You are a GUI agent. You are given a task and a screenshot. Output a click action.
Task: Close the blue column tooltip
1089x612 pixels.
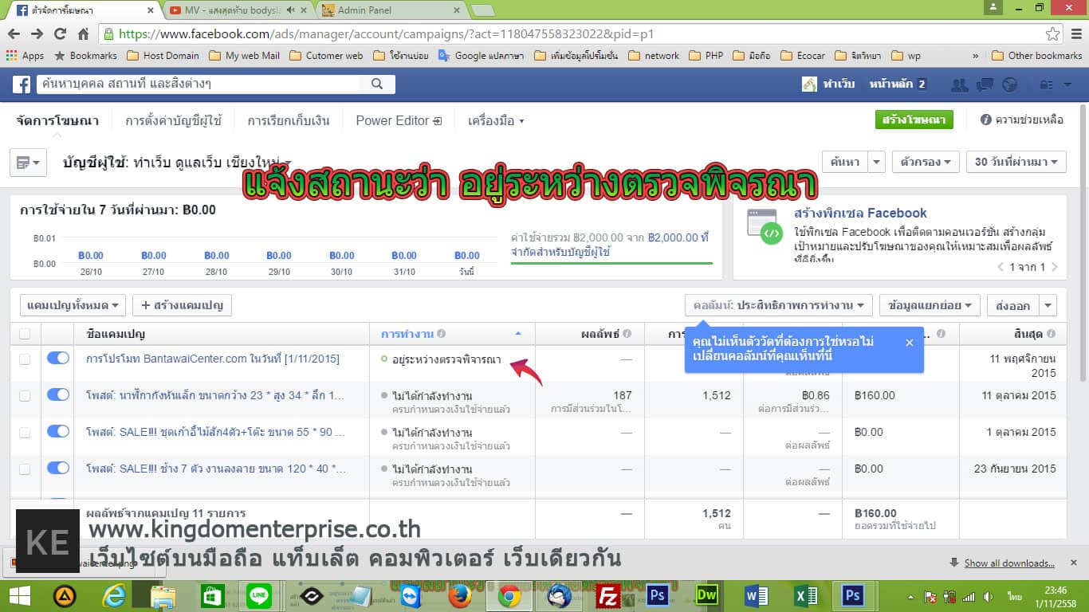pos(910,342)
